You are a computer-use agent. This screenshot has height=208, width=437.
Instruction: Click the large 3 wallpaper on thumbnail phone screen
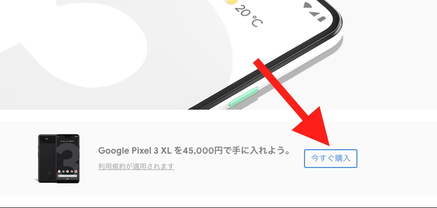click(68, 156)
